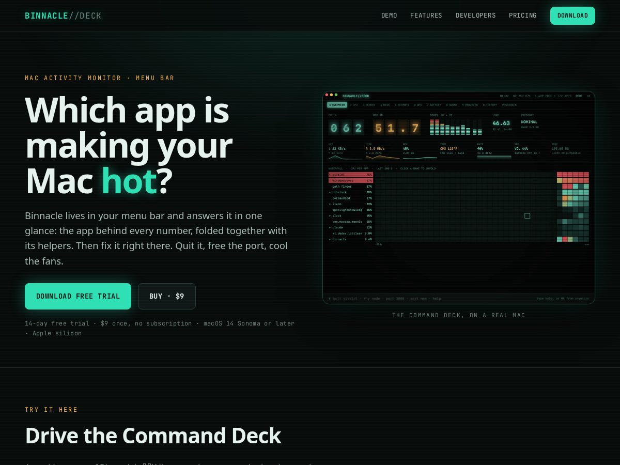
Task: Open the PRICING nav link
Action: 523,16
